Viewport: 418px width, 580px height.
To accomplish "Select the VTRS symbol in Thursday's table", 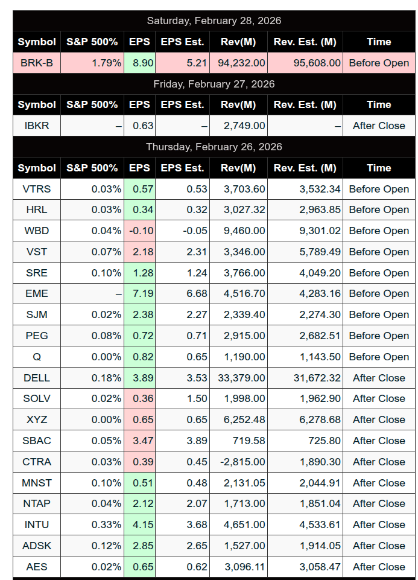I will point(37,189).
